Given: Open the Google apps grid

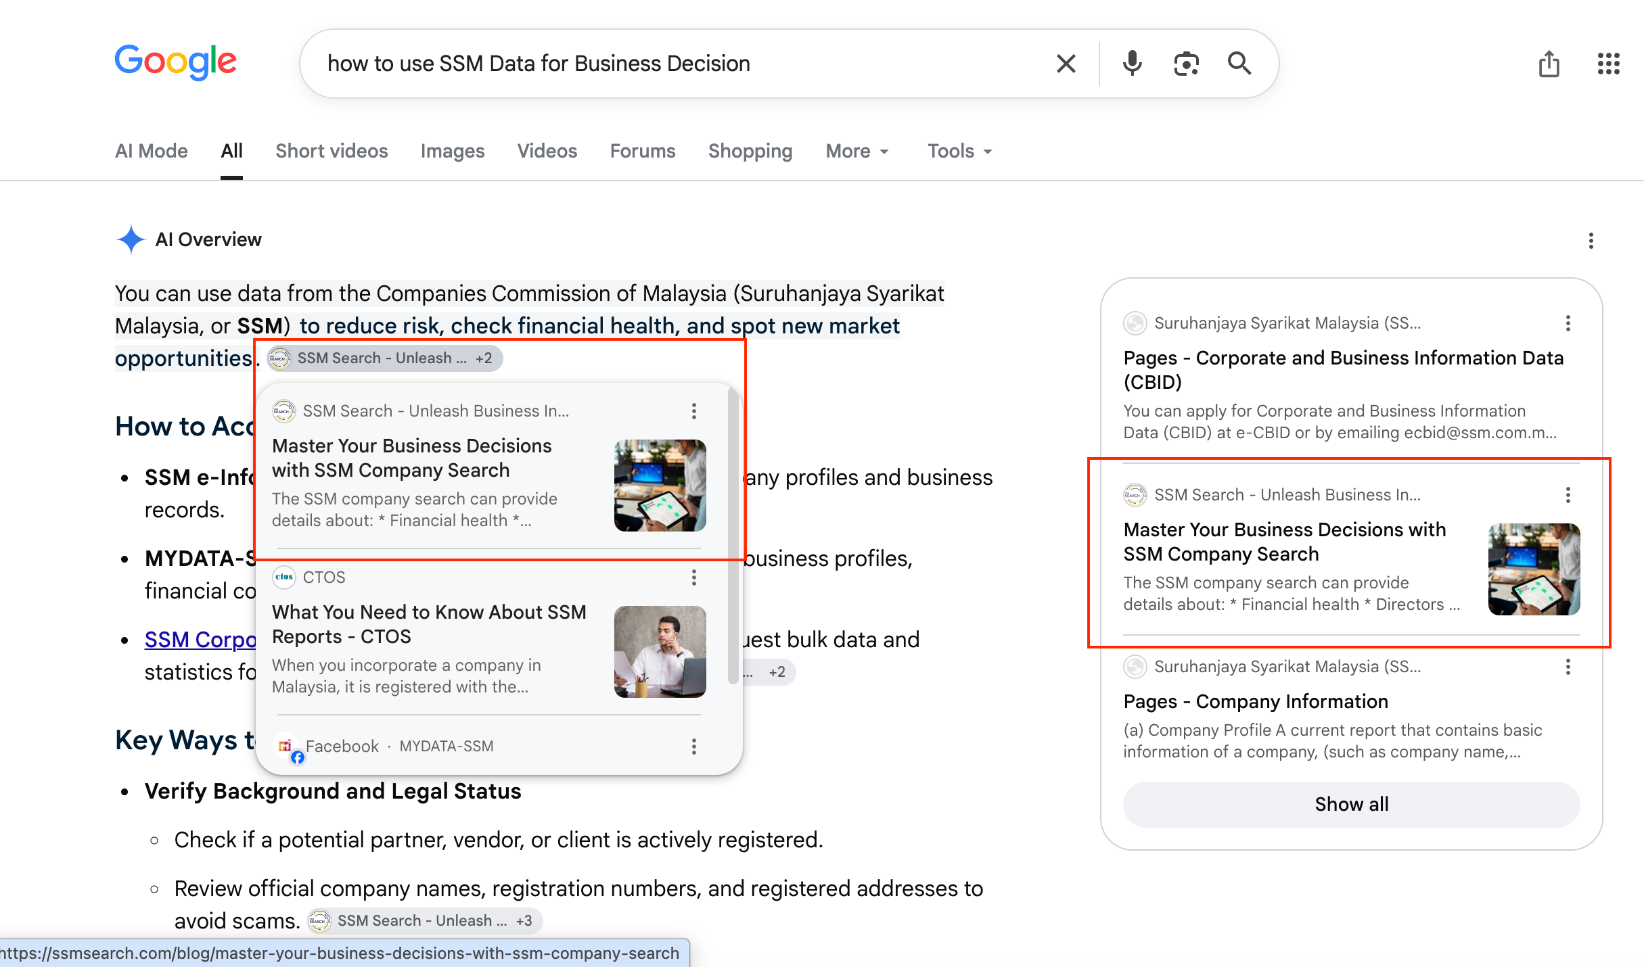Looking at the screenshot, I should point(1608,64).
